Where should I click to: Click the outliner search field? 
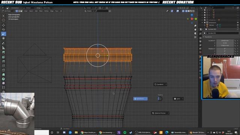point(218,7)
